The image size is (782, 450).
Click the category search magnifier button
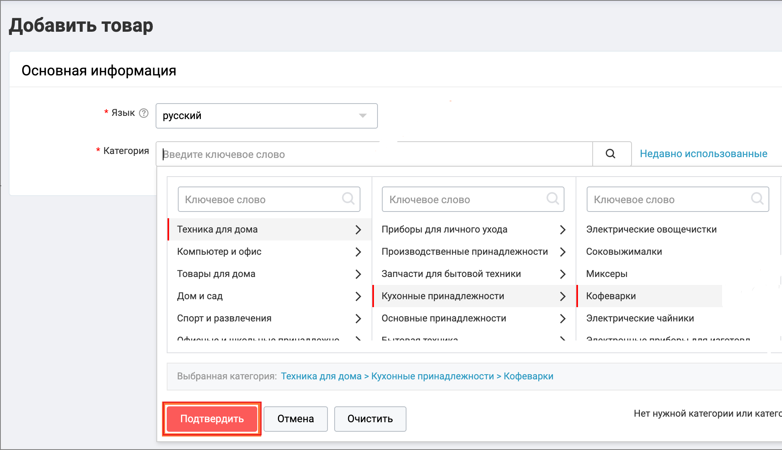tap(611, 154)
